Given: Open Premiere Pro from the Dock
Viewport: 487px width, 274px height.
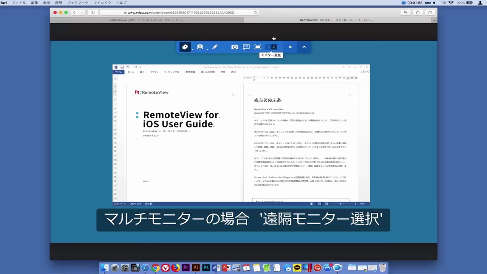Looking at the screenshot, I should pos(186,268).
